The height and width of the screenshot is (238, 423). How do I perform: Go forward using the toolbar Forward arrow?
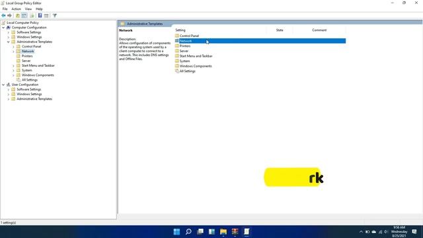click(x=9, y=16)
